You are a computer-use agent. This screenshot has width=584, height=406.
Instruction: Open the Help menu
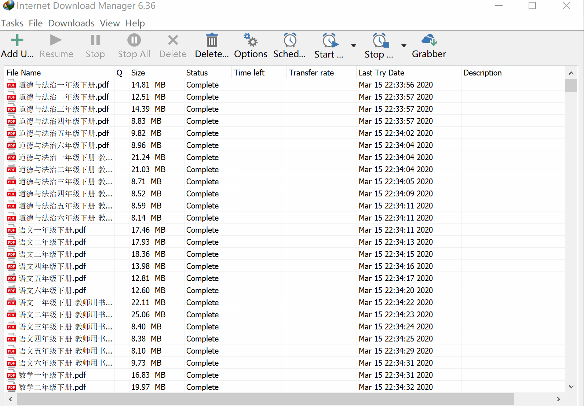point(135,23)
